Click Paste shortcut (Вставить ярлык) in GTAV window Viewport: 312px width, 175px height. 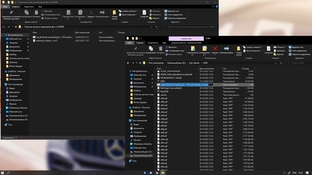pos(174,54)
